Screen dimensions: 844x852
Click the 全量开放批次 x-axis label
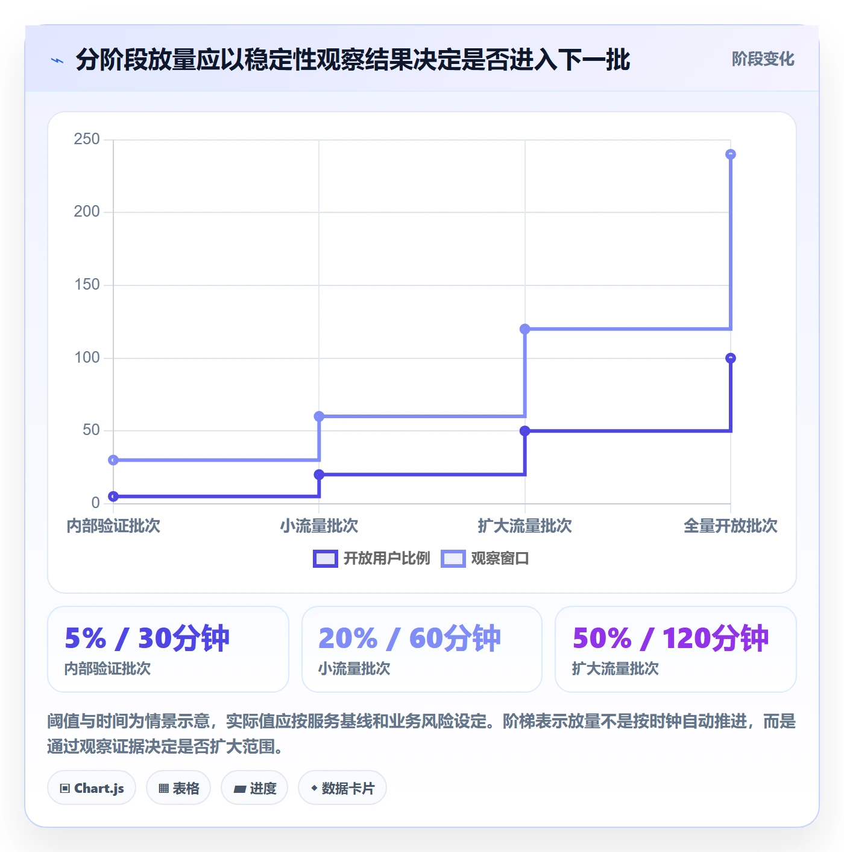(731, 526)
